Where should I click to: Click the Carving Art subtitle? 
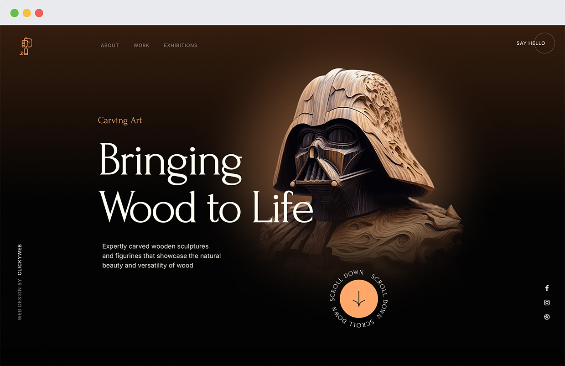(120, 120)
